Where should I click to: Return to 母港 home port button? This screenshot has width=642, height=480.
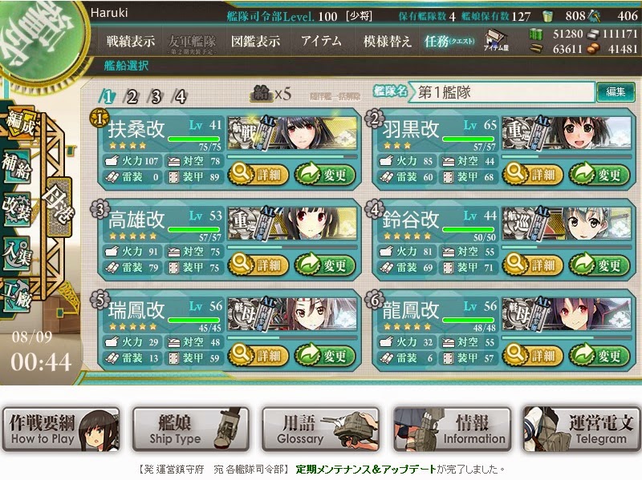pyautogui.click(x=59, y=207)
